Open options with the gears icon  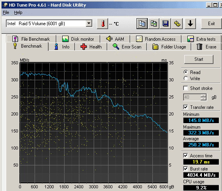[x=177, y=24]
